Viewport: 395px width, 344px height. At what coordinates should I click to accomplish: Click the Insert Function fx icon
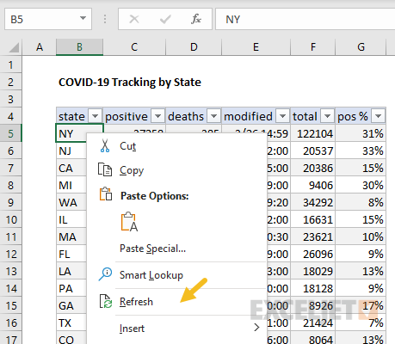[196, 19]
